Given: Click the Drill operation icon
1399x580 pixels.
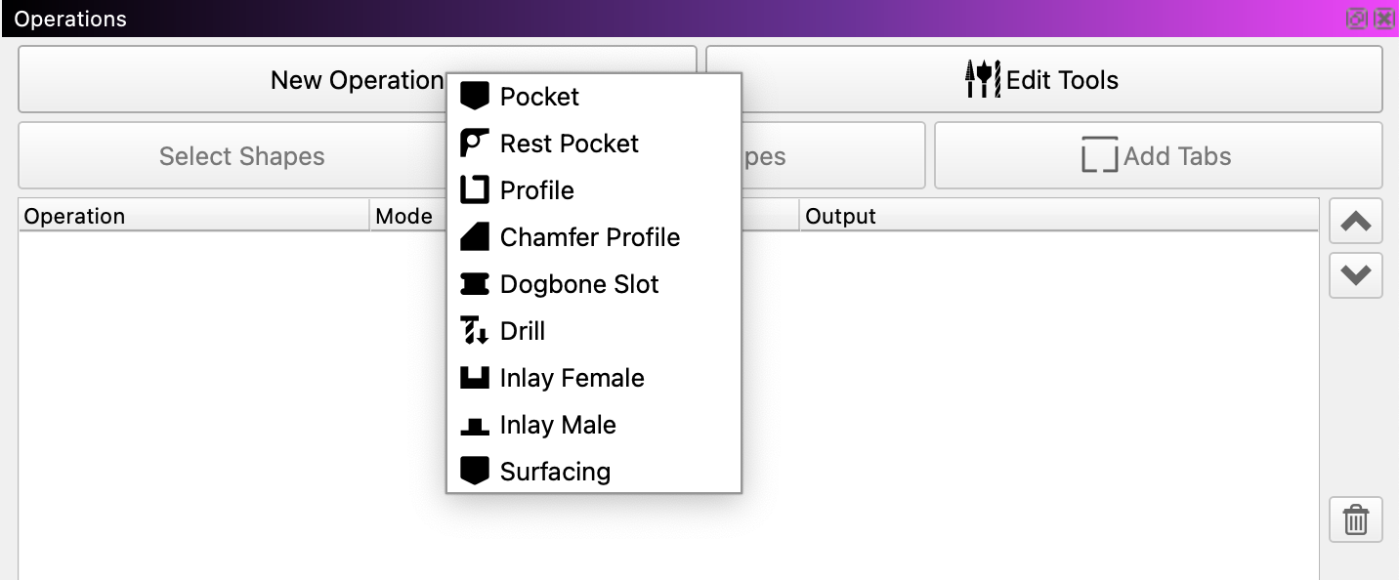Looking at the screenshot, I should (x=475, y=331).
